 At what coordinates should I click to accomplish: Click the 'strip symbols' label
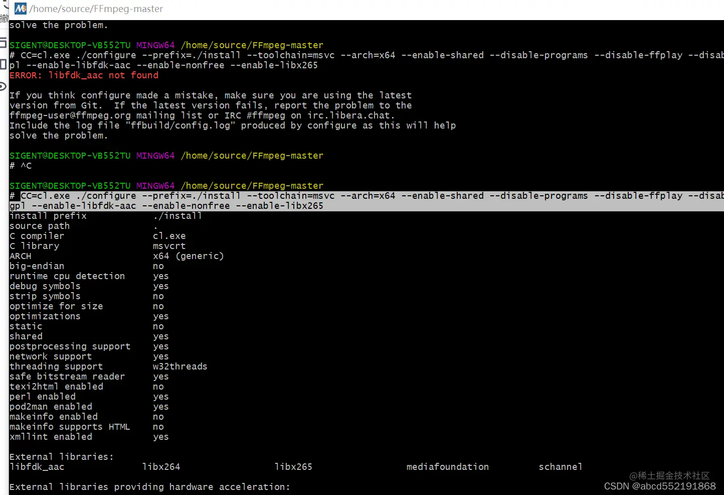coord(45,296)
